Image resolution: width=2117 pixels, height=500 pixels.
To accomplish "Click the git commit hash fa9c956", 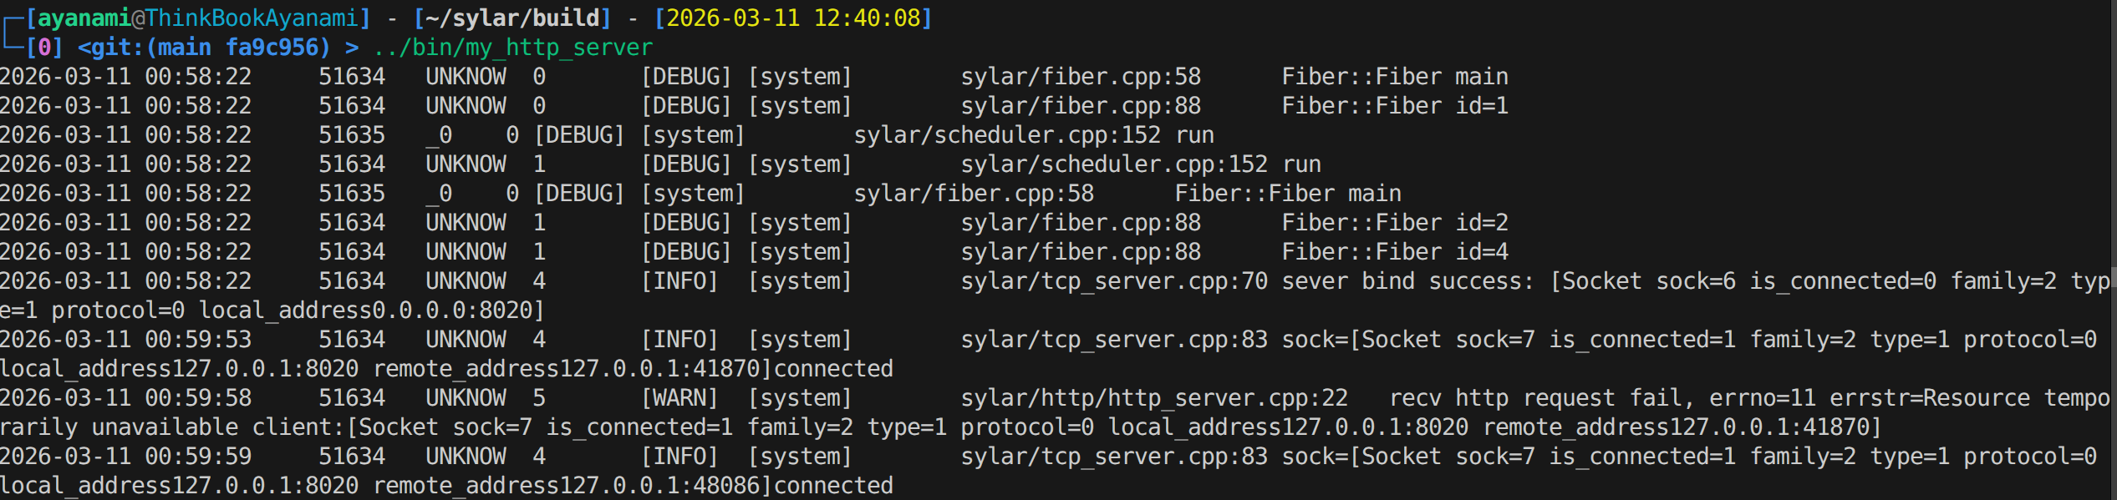I will [277, 48].
